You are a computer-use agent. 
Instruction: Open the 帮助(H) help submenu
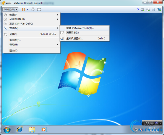tap(31, 45)
